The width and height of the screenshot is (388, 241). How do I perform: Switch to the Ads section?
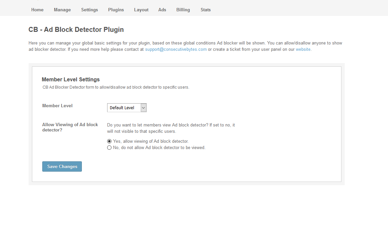pos(162,10)
